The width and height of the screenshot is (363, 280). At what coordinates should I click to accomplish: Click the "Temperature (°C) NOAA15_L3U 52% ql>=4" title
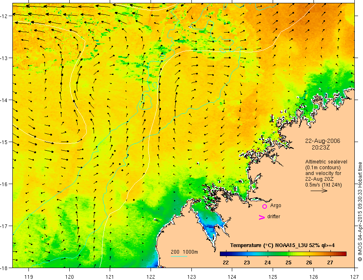pyautogui.click(x=282, y=245)
